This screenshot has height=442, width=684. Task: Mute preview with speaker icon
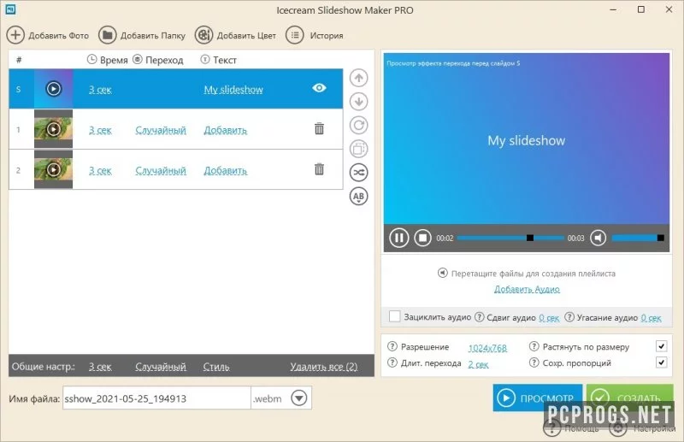pyautogui.click(x=598, y=238)
